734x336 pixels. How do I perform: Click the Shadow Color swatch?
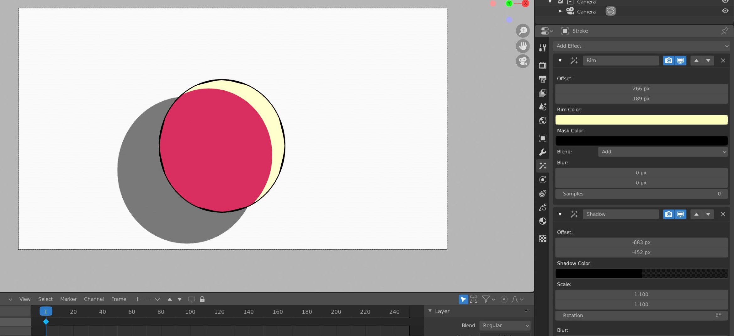641,274
